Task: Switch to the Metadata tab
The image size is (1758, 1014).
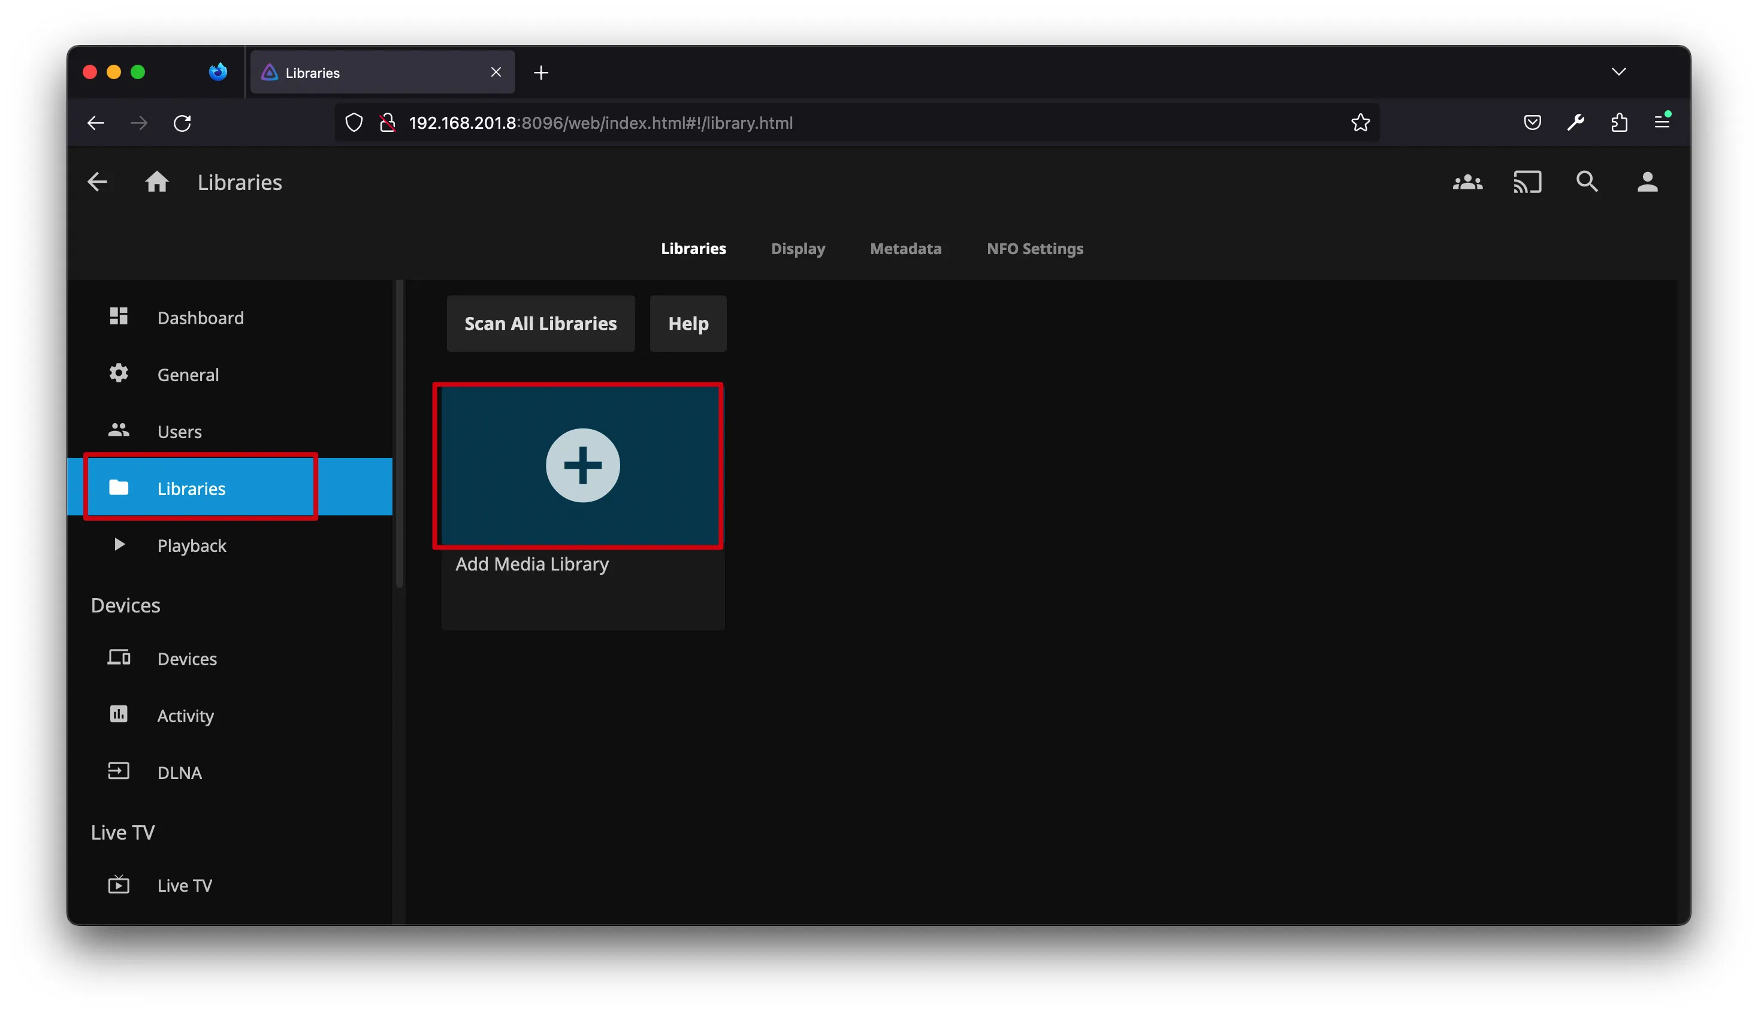Action: [x=906, y=249]
